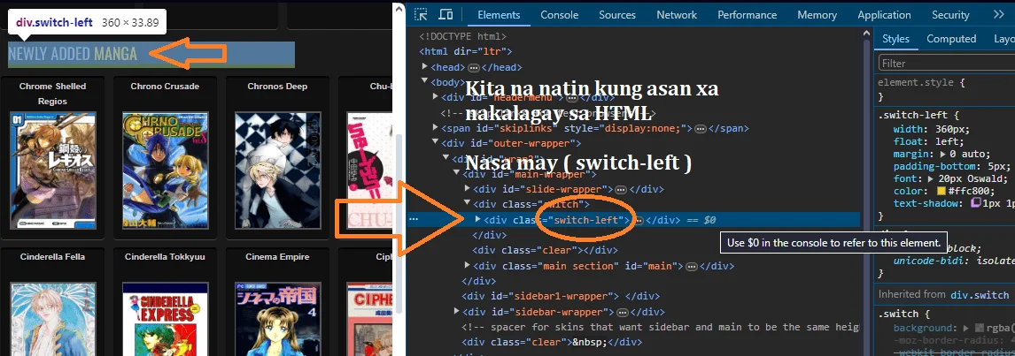Screen dimensions: 1015x356
Task: Click the Cinema Empire title link
Action: pyautogui.click(x=278, y=256)
